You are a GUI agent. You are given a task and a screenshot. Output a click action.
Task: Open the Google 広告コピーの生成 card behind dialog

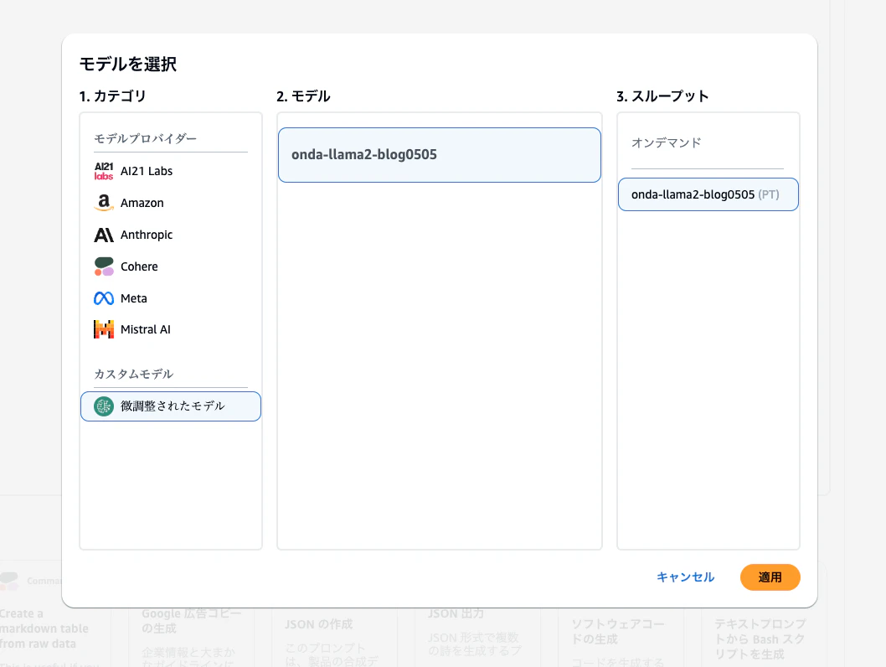(x=191, y=638)
